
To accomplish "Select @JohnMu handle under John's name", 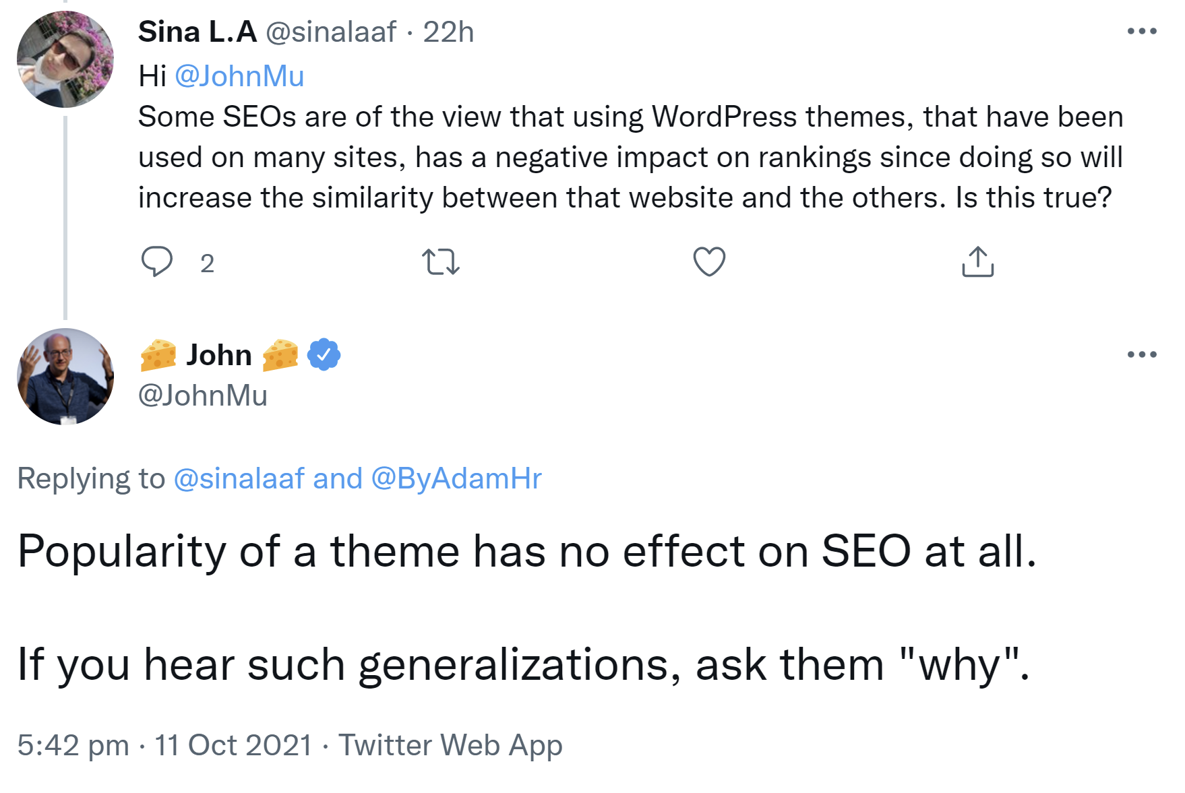I will pyautogui.click(x=202, y=396).
